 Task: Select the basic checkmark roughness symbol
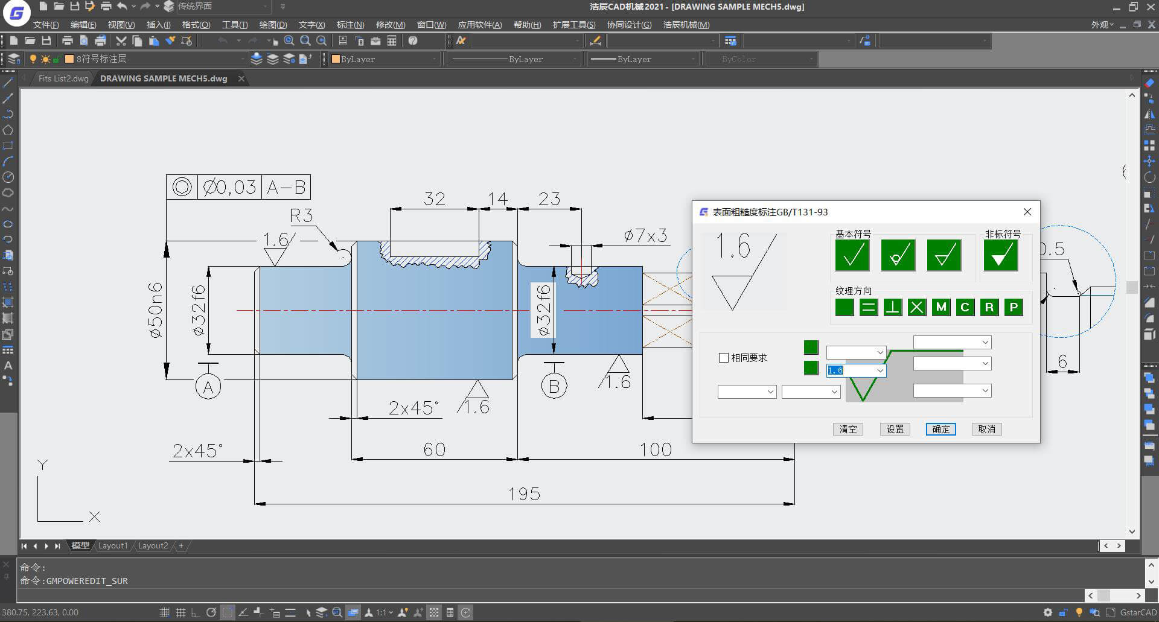coord(852,256)
